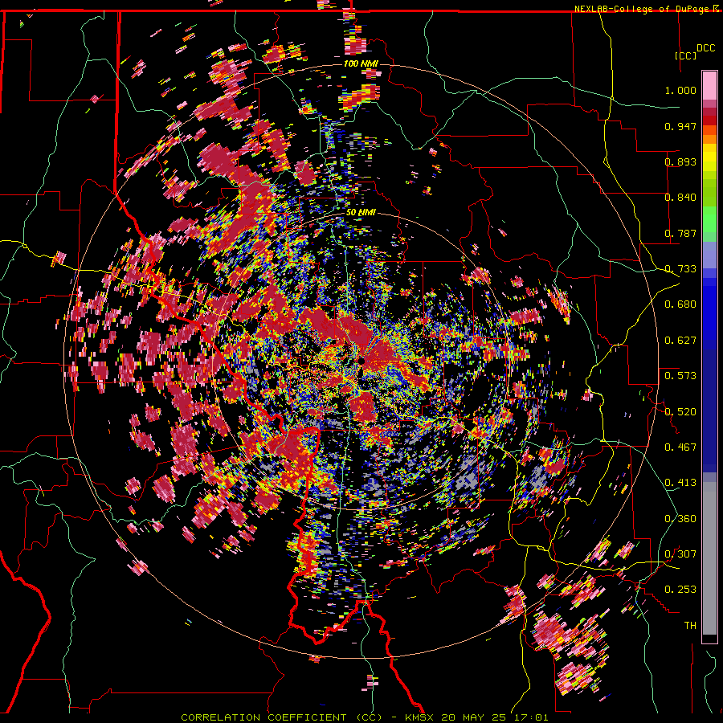Click the 0.680 scale value

pyautogui.click(x=680, y=304)
